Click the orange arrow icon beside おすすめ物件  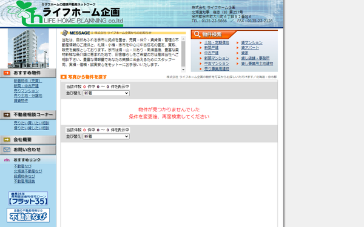7,73
